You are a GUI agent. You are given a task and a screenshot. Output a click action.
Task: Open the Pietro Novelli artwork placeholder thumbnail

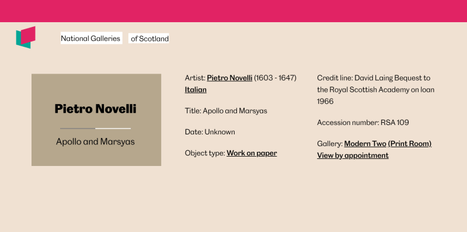pyautogui.click(x=96, y=120)
